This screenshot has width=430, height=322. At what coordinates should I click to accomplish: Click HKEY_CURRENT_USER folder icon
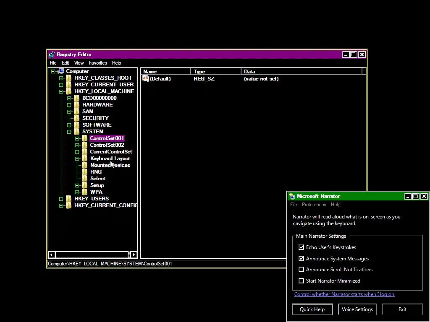pos(69,85)
